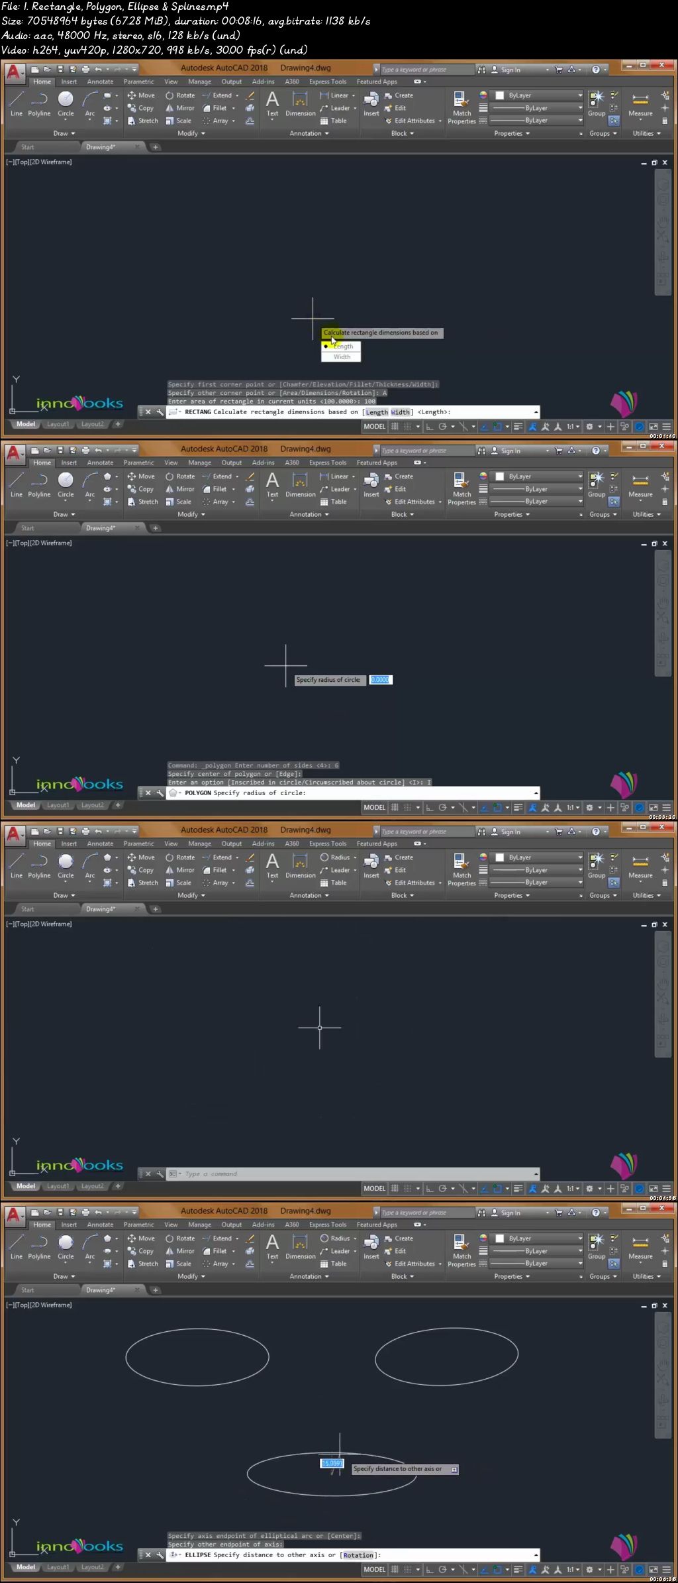Expand the Groups panel in the idle command-line frame

click(x=603, y=895)
